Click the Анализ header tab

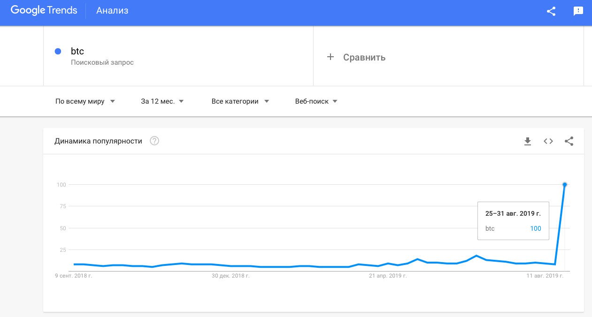click(x=112, y=11)
